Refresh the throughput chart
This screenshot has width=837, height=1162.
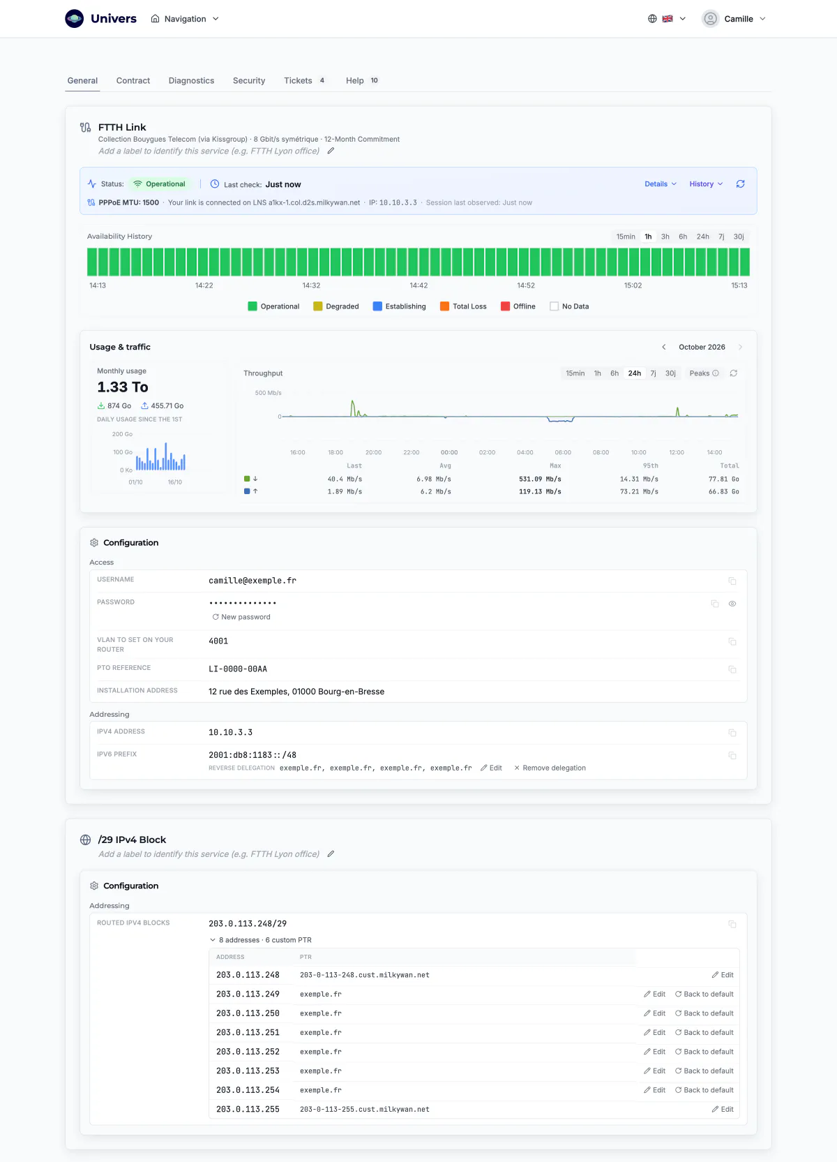pyautogui.click(x=734, y=373)
